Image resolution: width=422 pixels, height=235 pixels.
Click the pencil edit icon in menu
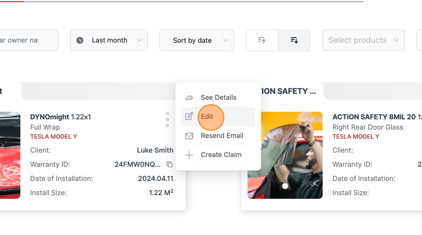[x=189, y=116]
